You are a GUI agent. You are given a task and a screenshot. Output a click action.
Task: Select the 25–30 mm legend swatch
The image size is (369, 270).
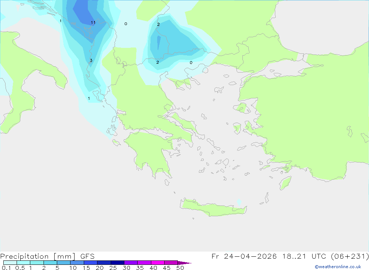(x=117, y=263)
